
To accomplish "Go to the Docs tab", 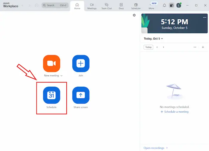I will [121, 6].
